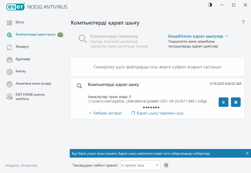Screen dimensions: 251x173
Task: Click the ESET logo in the header
Action: (x=16, y=7)
